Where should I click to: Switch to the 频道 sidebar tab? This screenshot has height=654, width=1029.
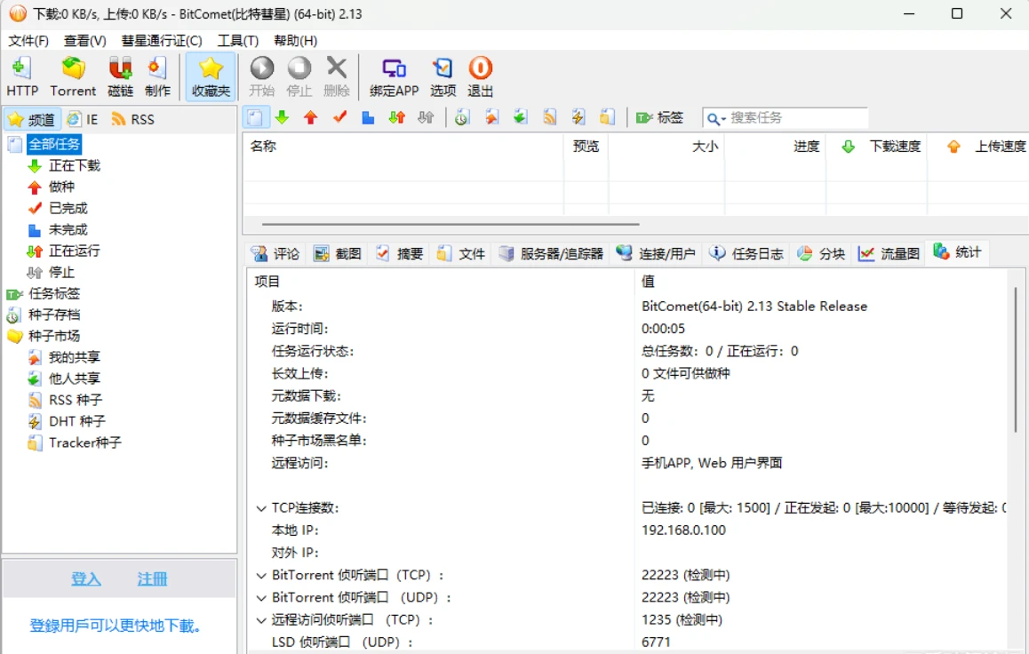32,119
